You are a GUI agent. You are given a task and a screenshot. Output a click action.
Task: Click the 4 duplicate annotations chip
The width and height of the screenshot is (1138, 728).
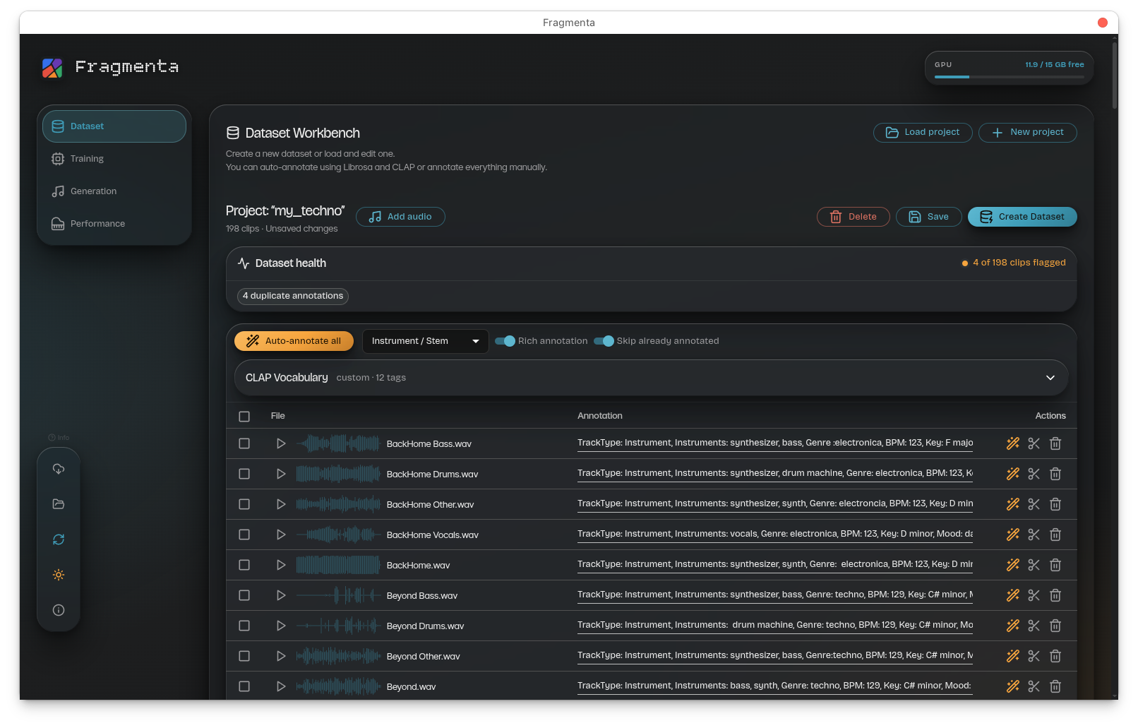tap(293, 296)
